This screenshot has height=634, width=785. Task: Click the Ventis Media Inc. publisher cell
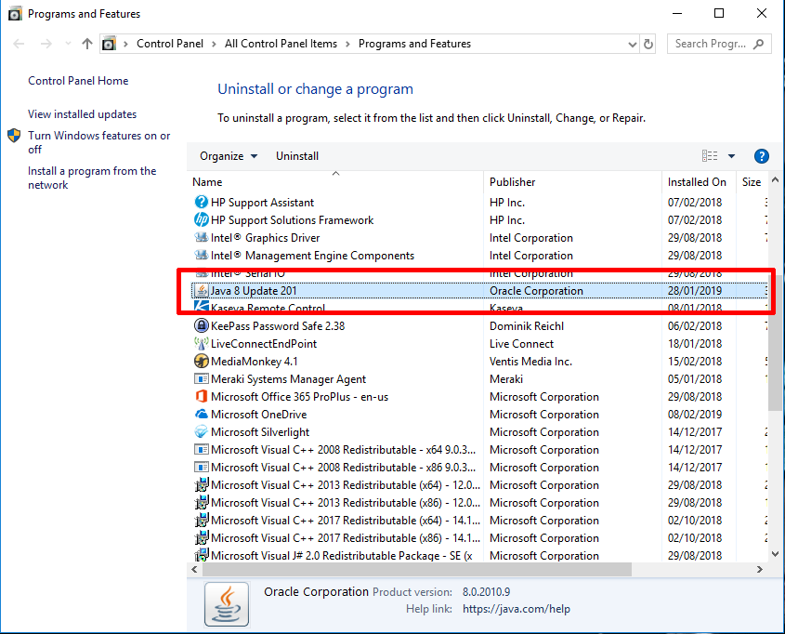[x=530, y=361]
